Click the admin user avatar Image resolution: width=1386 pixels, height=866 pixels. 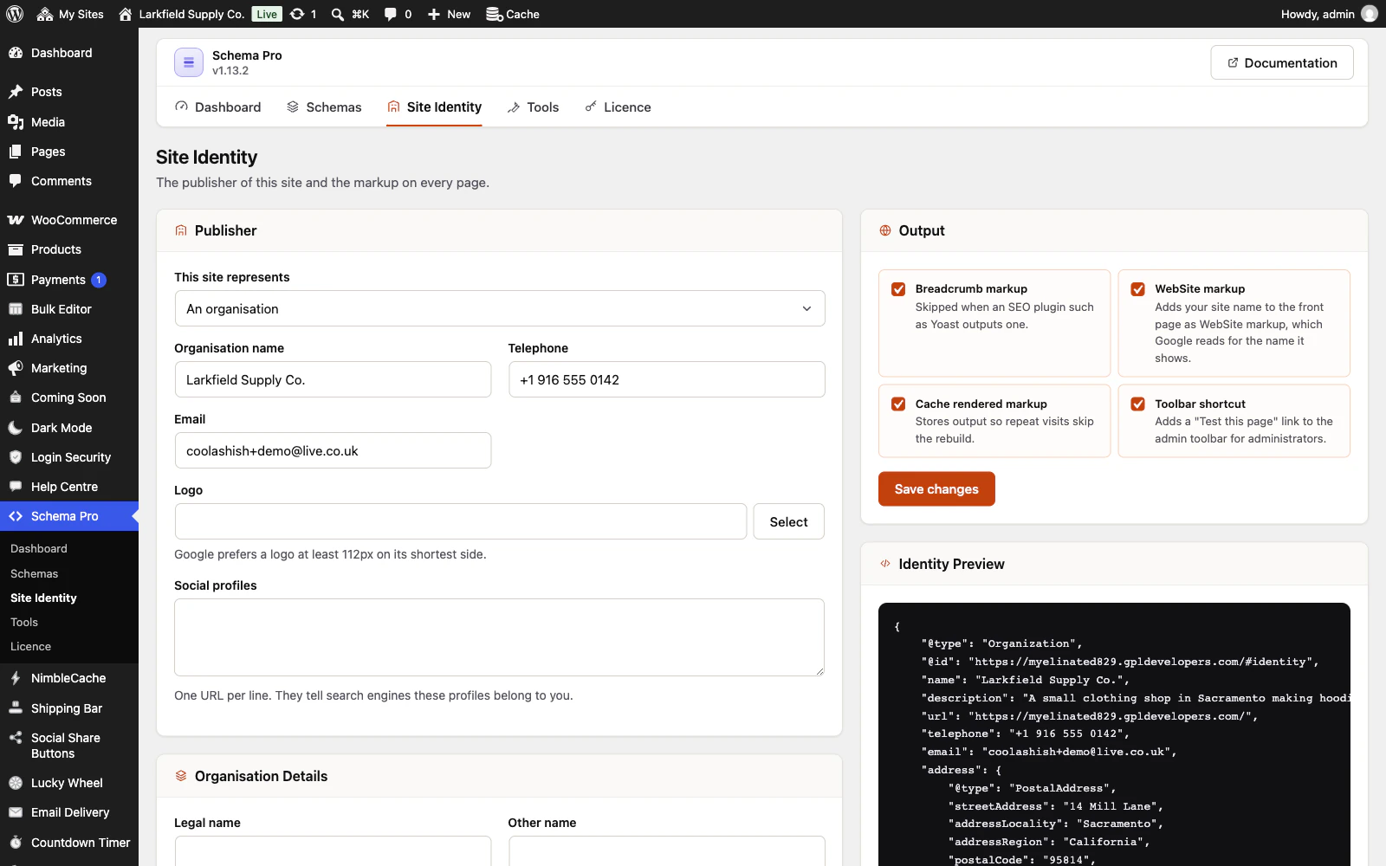coord(1370,14)
